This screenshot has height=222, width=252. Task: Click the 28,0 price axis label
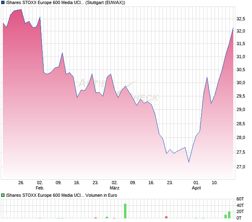241,137
